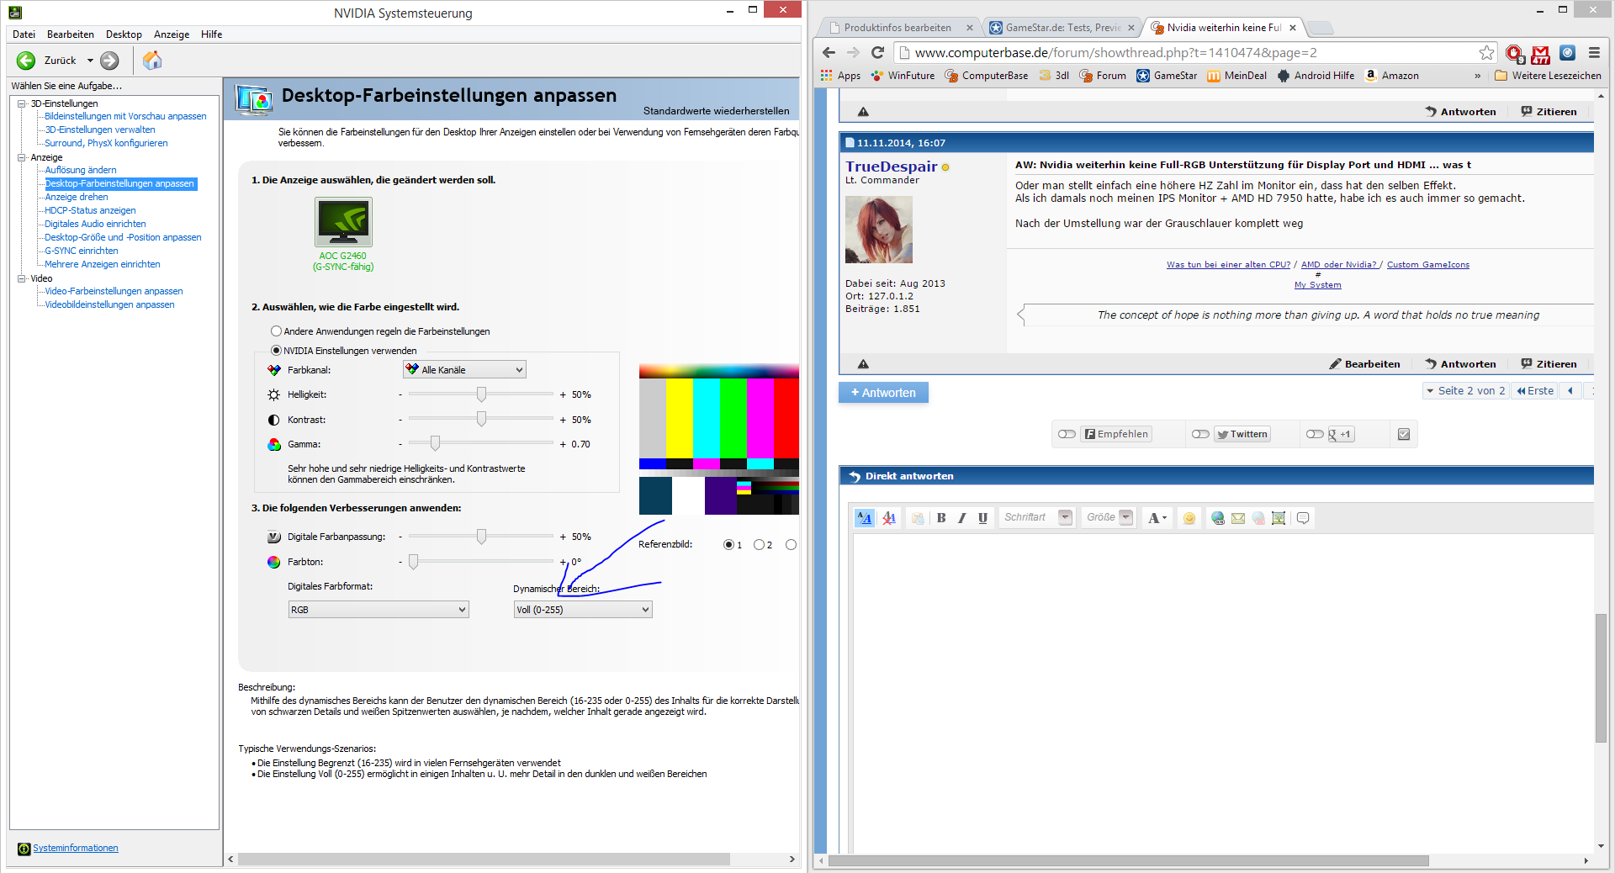
Task: Open the Bearbeiten menu in NVIDIA Systemsteuerung
Action: pos(71,34)
